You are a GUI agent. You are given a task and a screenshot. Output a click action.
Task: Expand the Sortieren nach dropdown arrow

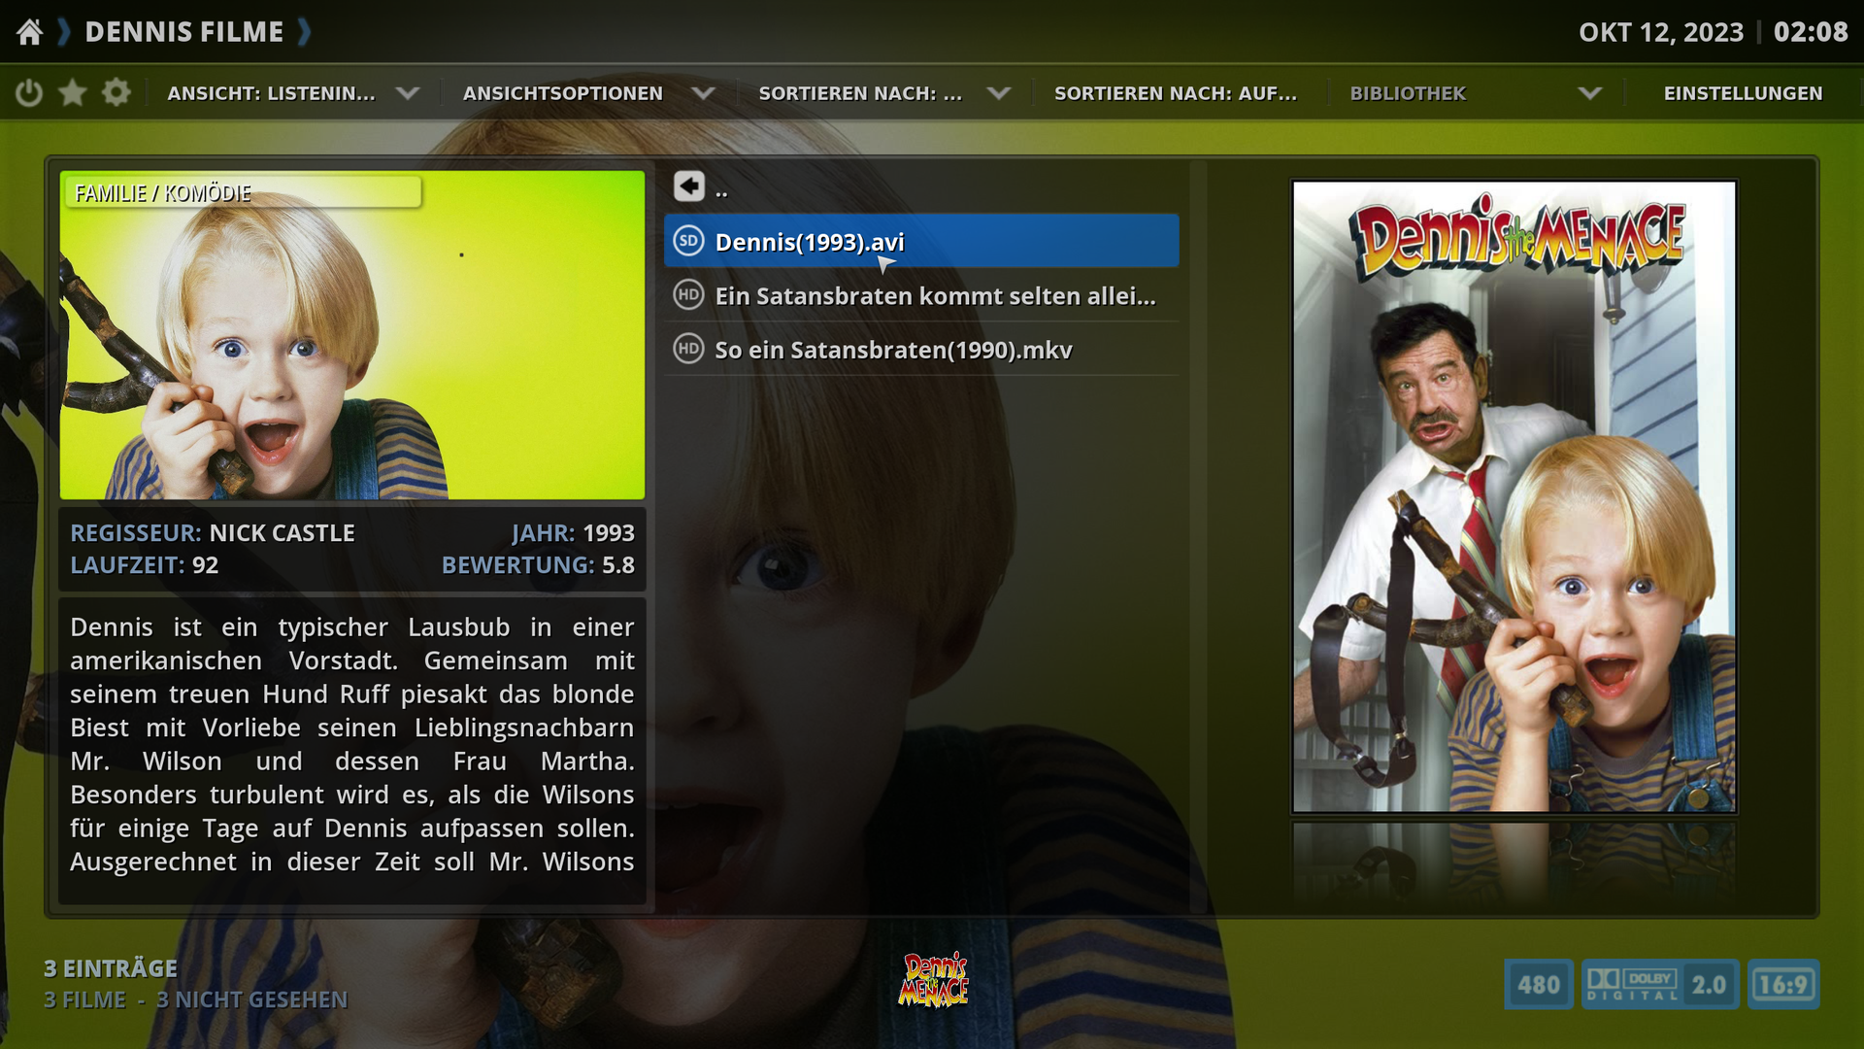pos(999,93)
